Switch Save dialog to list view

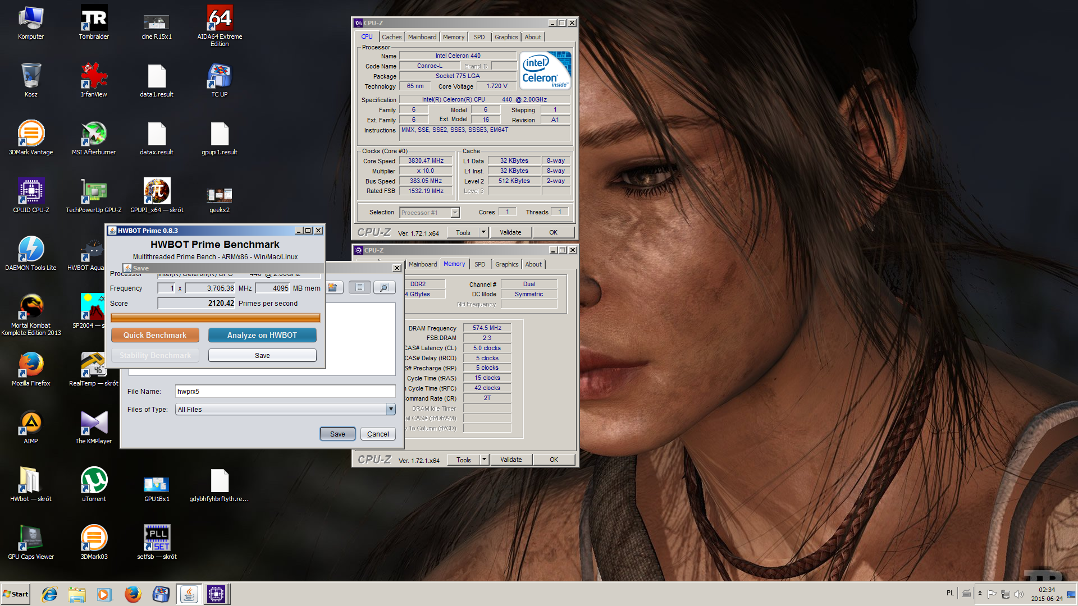click(x=360, y=287)
